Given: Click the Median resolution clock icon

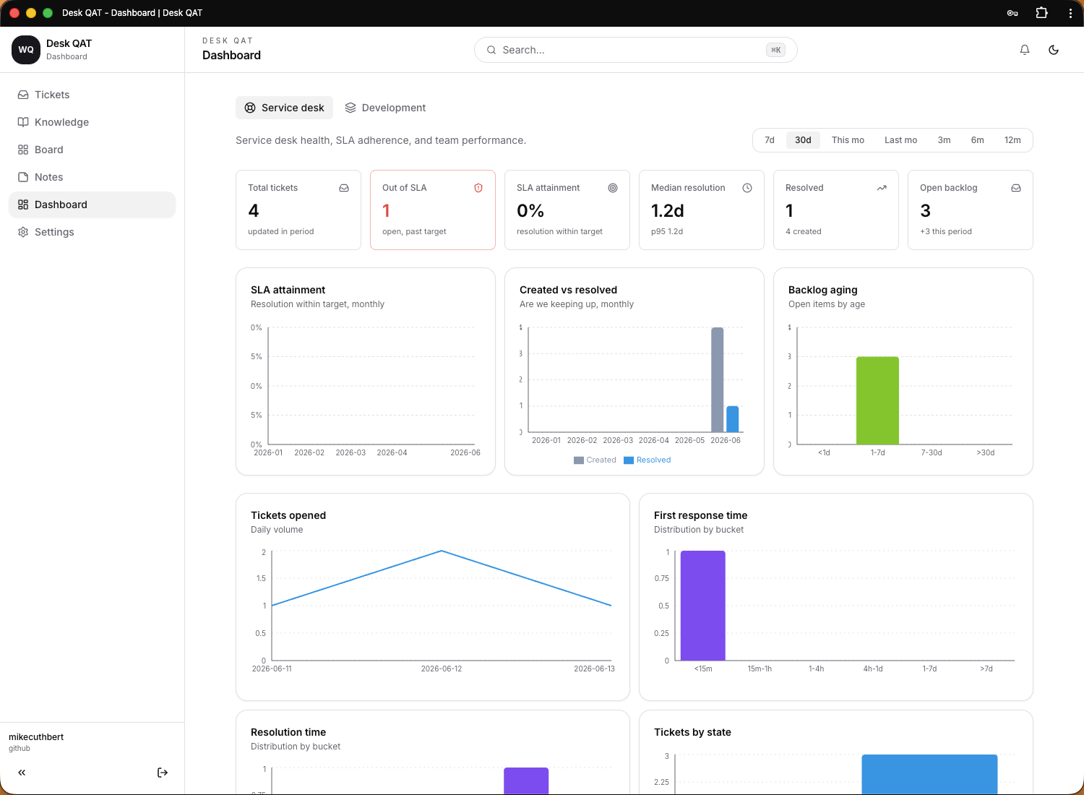Looking at the screenshot, I should pyautogui.click(x=747, y=188).
